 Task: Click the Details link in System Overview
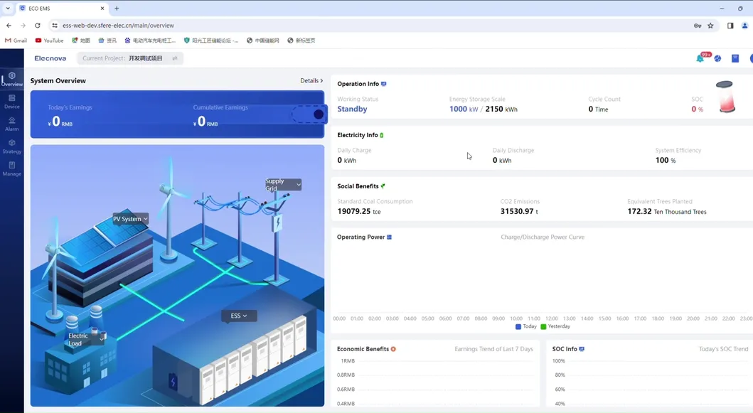(x=311, y=80)
